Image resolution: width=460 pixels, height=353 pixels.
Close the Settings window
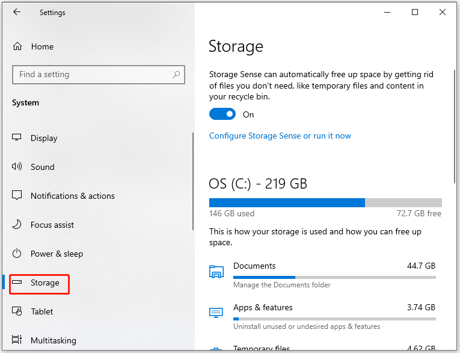click(443, 12)
